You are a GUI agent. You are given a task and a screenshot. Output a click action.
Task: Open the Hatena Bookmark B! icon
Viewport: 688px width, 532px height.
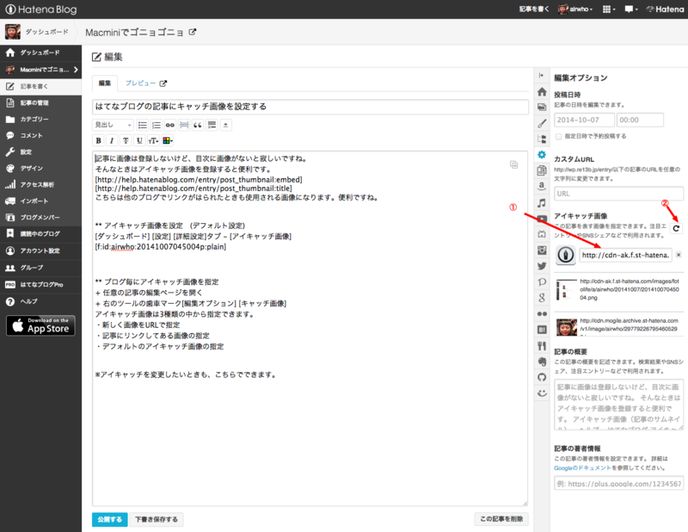[542, 330]
